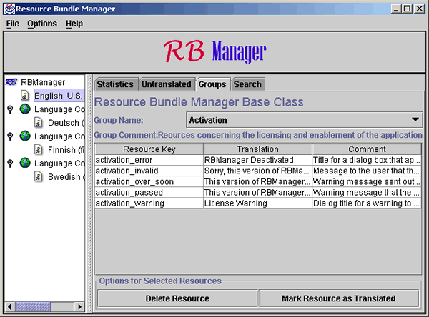Switch to the Search tab
This screenshot has width=429, height=317.
click(x=247, y=84)
